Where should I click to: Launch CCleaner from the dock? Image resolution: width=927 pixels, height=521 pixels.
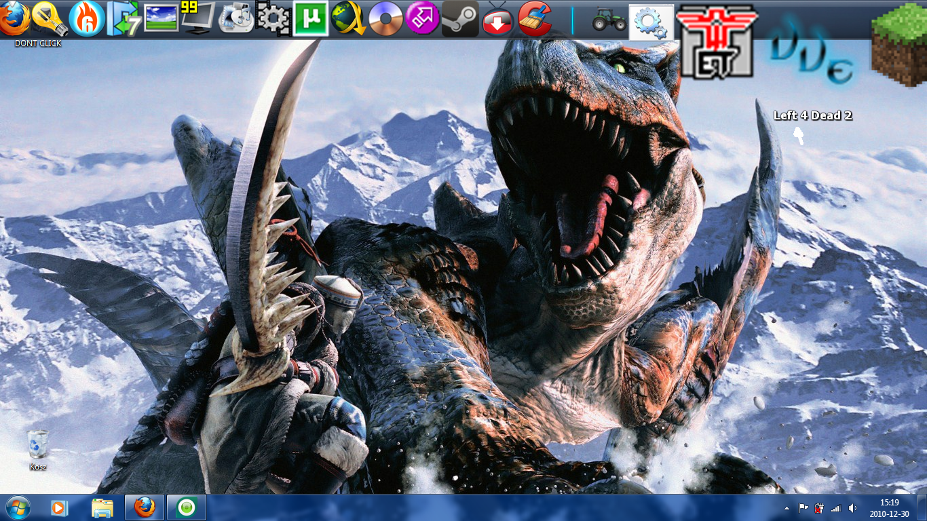[x=535, y=19]
